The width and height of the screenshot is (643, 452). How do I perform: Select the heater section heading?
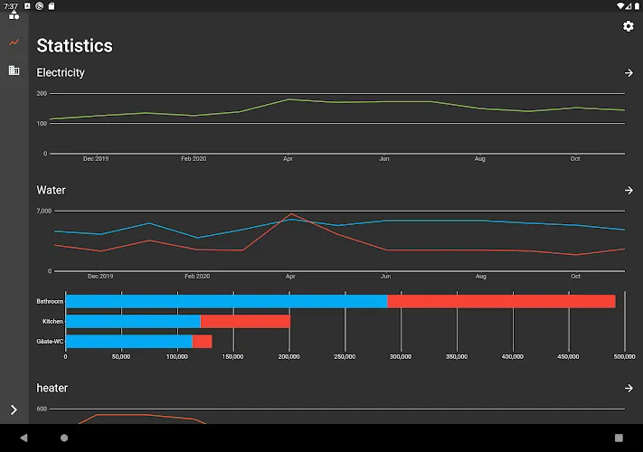click(52, 388)
